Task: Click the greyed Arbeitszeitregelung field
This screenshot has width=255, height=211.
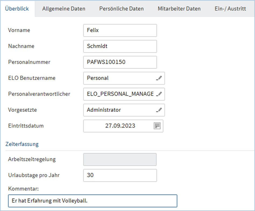Action: click(x=120, y=159)
